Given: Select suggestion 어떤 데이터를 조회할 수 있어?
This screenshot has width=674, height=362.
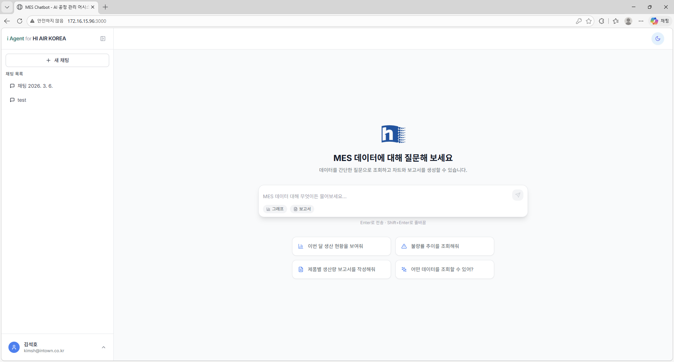Looking at the screenshot, I should pyautogui.click(x=444, y=269).
